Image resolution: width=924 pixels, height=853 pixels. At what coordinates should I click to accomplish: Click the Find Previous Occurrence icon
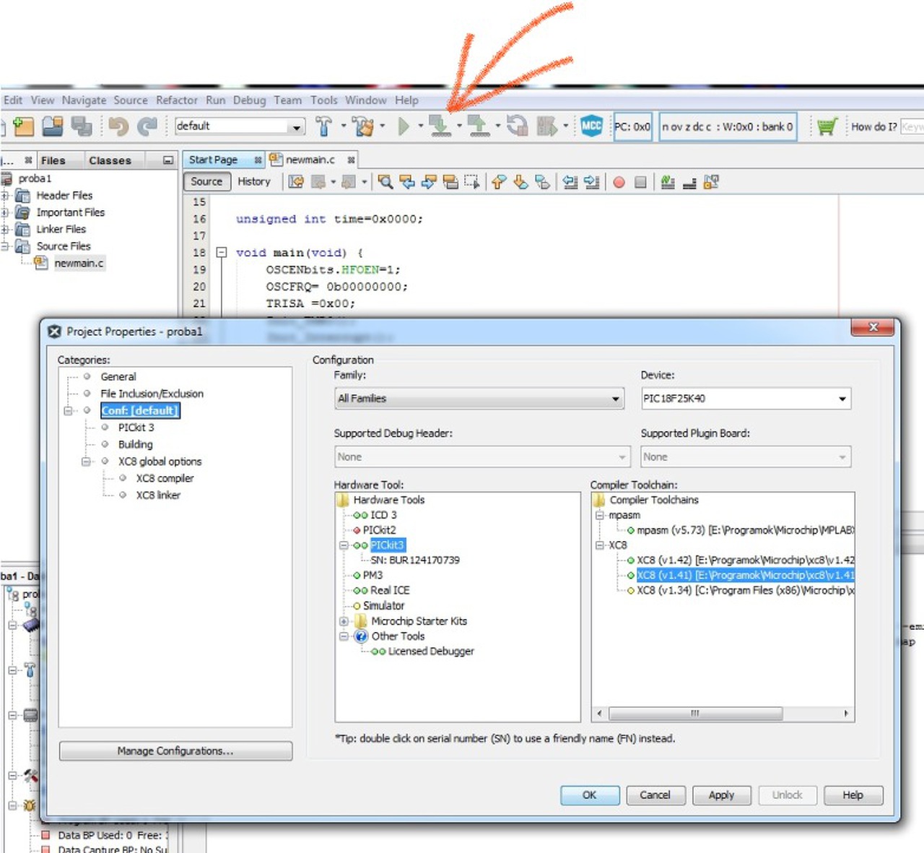tap(407, 182)
